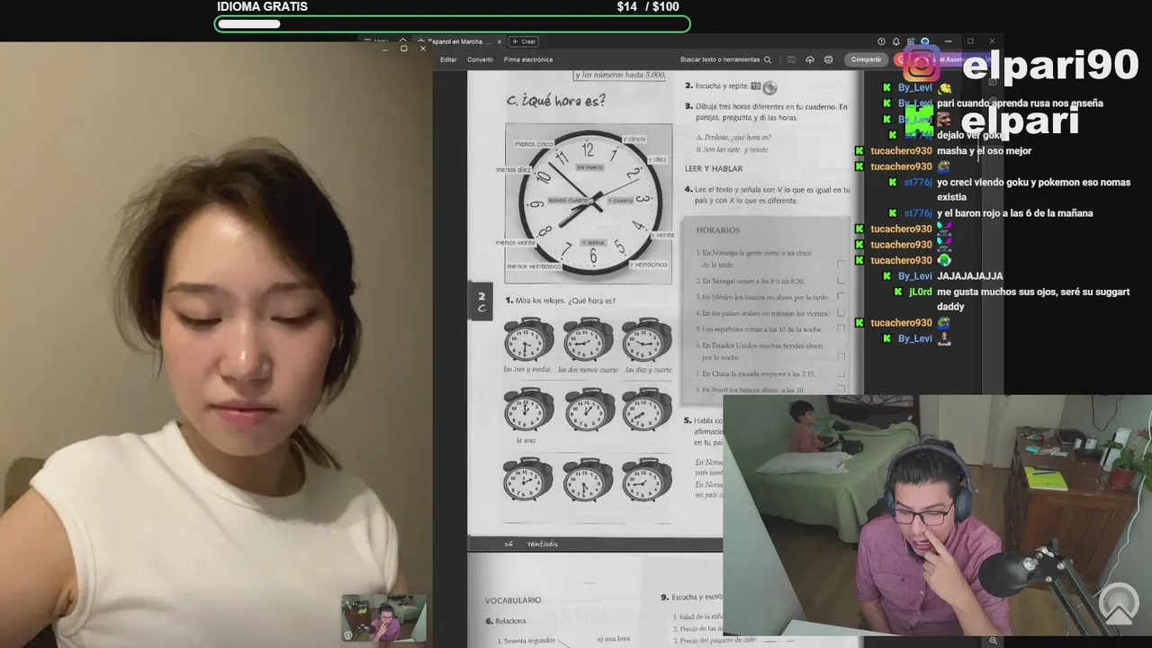
Task: Click the alarm clock labeled las tres y media
Action: (528, 339)
